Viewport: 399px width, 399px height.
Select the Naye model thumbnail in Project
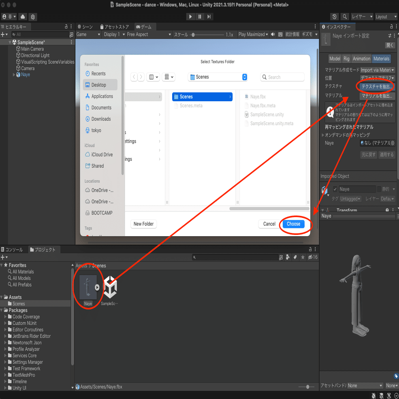point(88,287)
